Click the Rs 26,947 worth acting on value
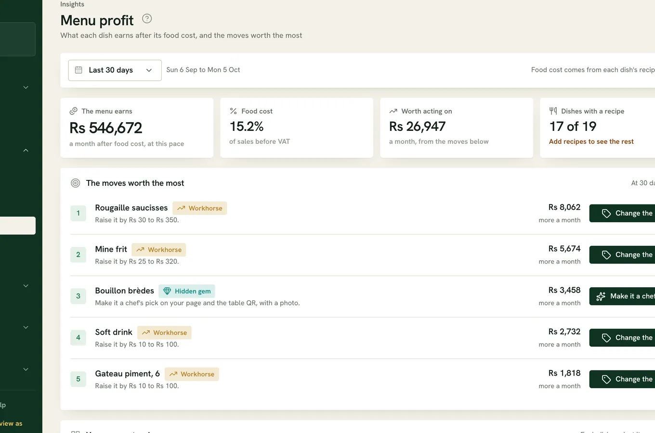 pyautogui.click(x=417, y=127)
